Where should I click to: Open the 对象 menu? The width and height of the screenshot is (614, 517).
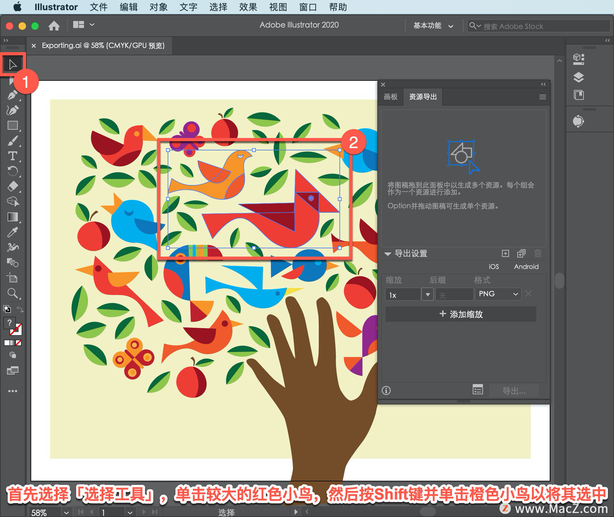pyautogui.click(x=159, y=7)
